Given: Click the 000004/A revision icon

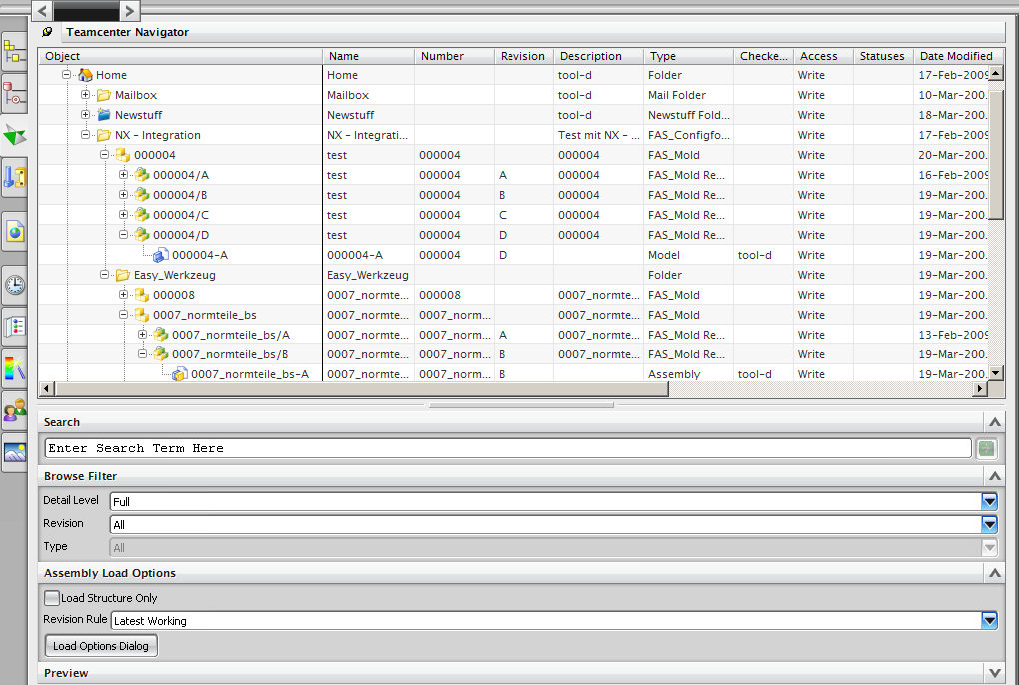Looking at the screenshot, I should click(142, 175).
